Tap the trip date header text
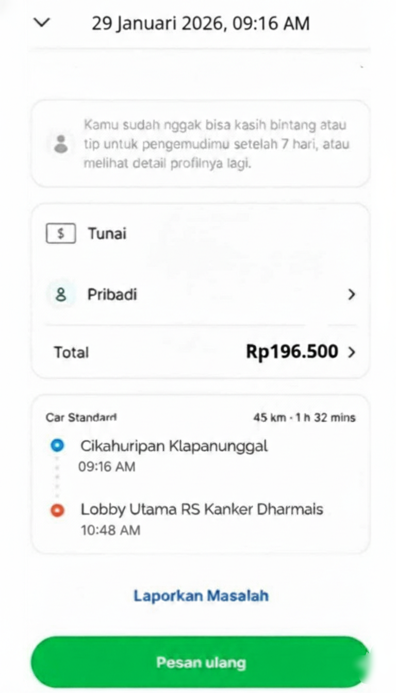The width and height of the screenshot is (396, 693). click(x=201, y=23)
